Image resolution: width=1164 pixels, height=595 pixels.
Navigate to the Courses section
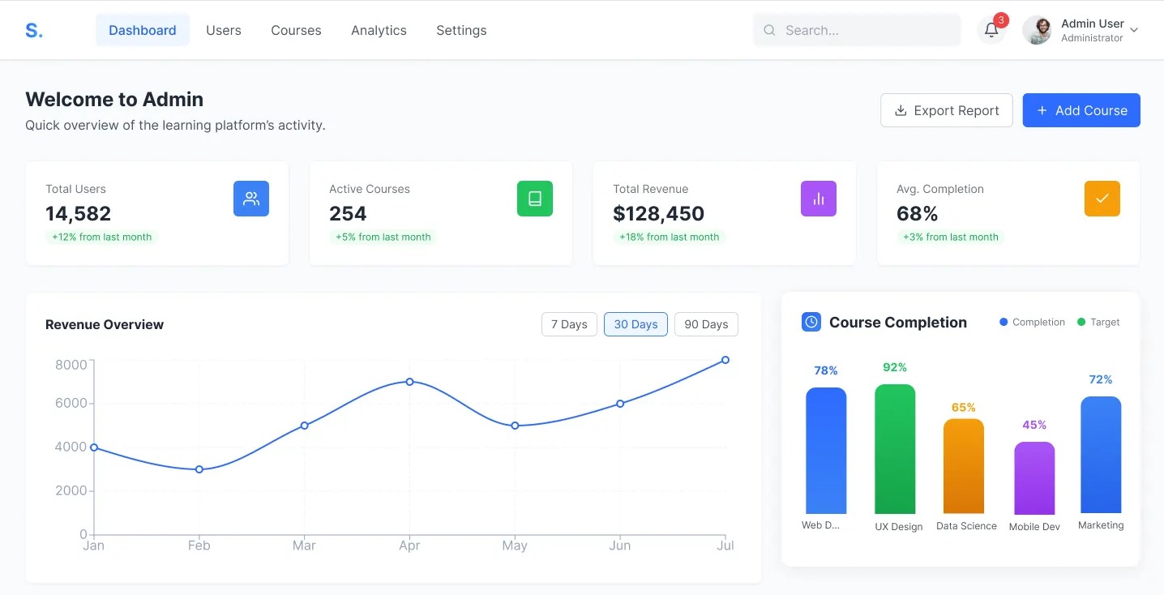click(296, 30)
